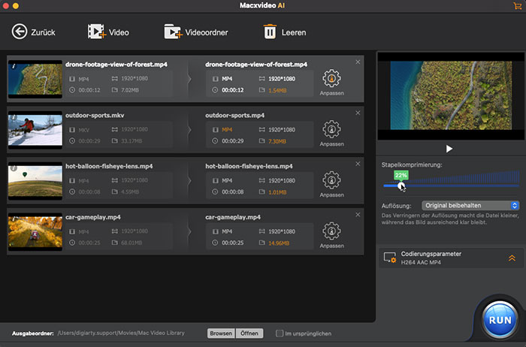
Task: Add a folder via Videoordner icon
Action: pyautogui.click(x=173, y=32)
